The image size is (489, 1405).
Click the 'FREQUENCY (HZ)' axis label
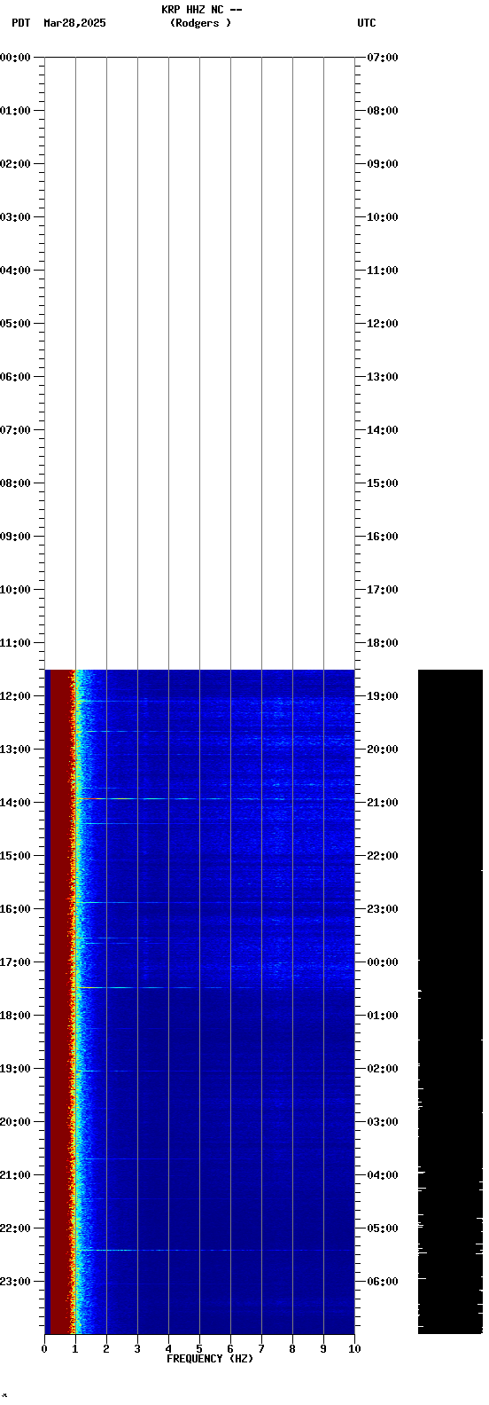point(210,1359)
